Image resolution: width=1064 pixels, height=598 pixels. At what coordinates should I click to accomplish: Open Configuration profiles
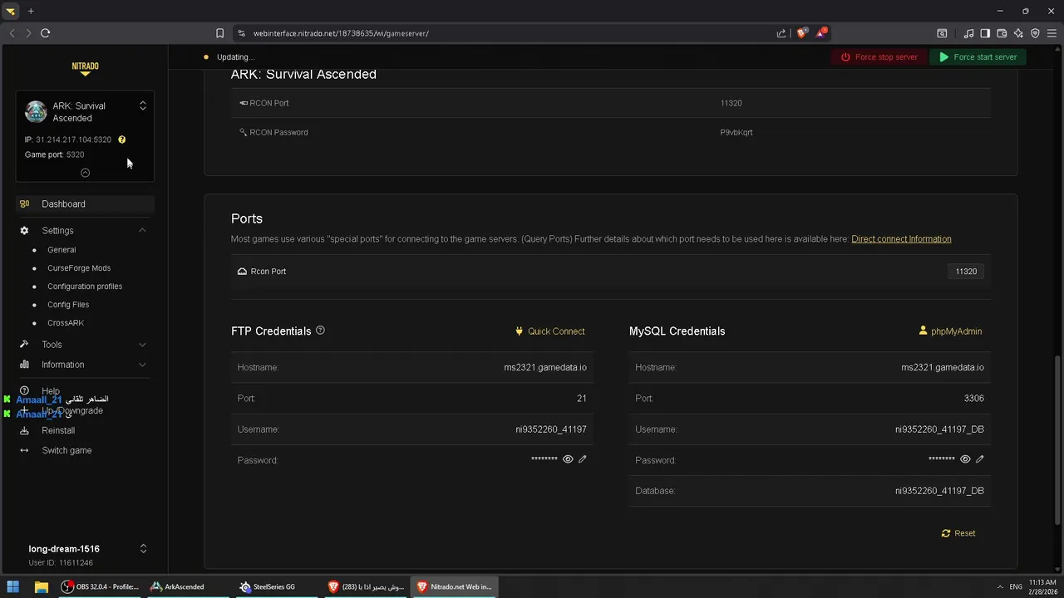pos(85,287)
